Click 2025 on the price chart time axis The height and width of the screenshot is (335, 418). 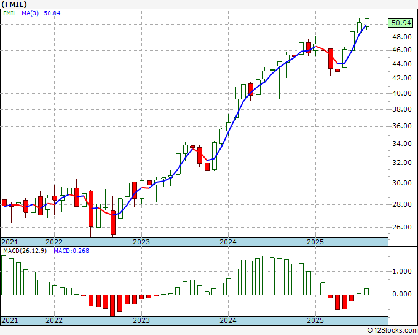(315, 242)
